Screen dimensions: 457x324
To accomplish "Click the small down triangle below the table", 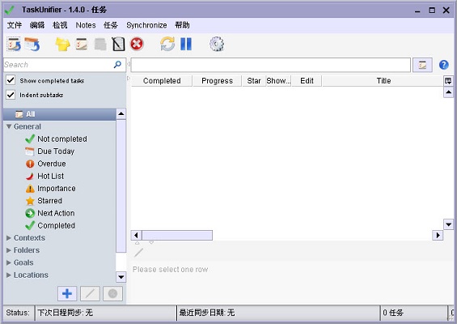I will (151, 243).
